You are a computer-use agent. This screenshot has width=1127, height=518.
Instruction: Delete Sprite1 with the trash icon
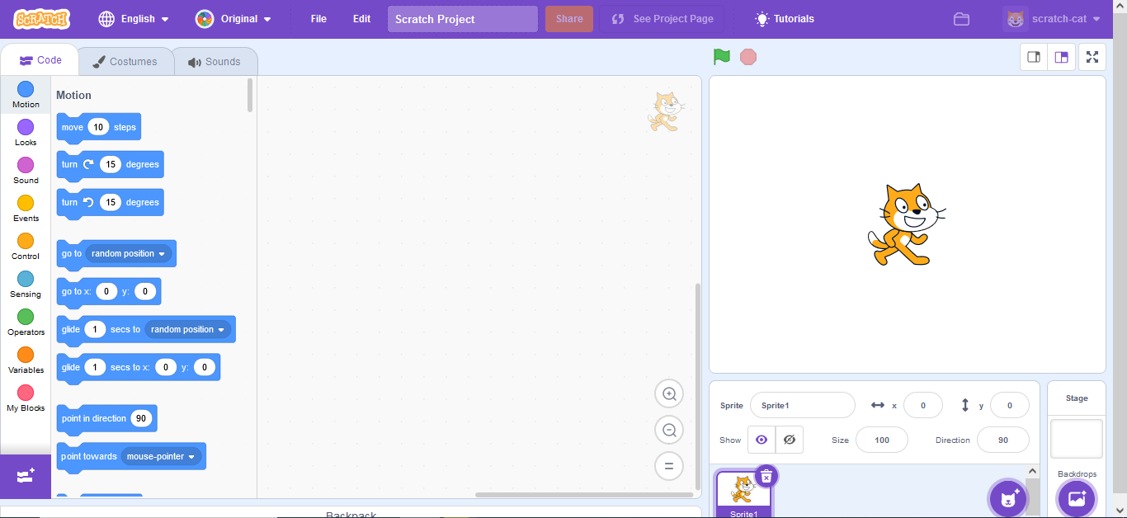[766, 476]
